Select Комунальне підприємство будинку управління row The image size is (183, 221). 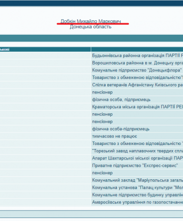point(137,195)
